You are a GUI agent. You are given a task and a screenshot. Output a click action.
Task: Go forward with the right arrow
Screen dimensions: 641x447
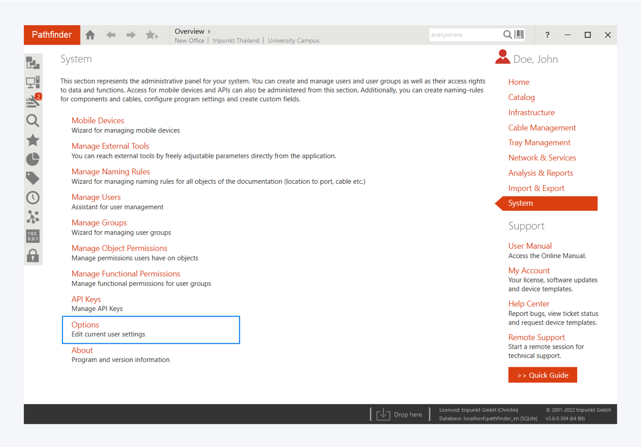131,35
